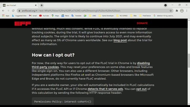Image resolution: width=190 pixels, height=107 pixels.
Task: Click the DONATE link
Action: tap(142, 23)
